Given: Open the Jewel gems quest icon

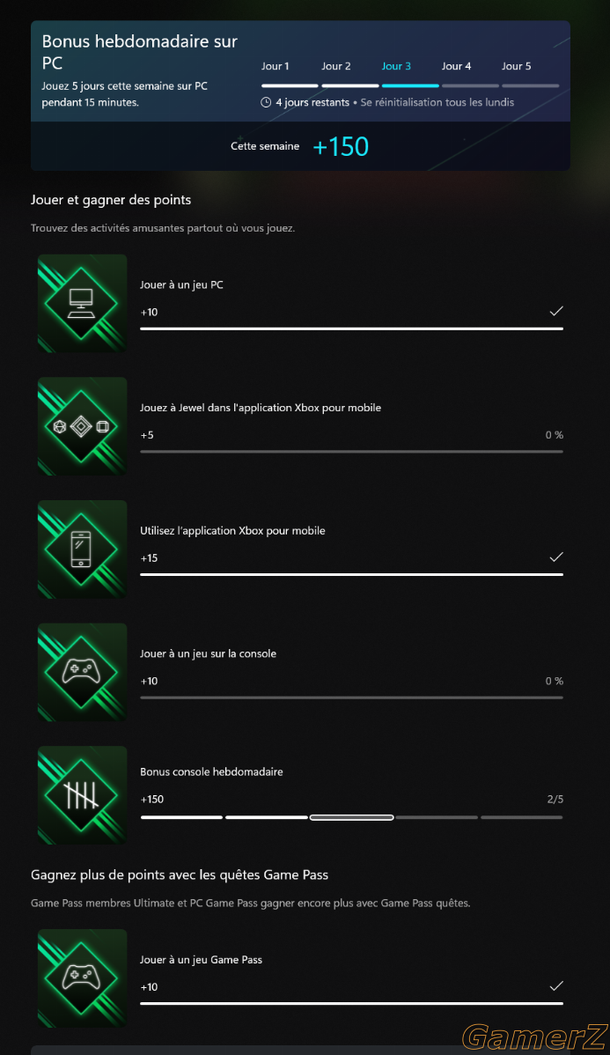Looking at the screenshot, I should tap(82, 426).
